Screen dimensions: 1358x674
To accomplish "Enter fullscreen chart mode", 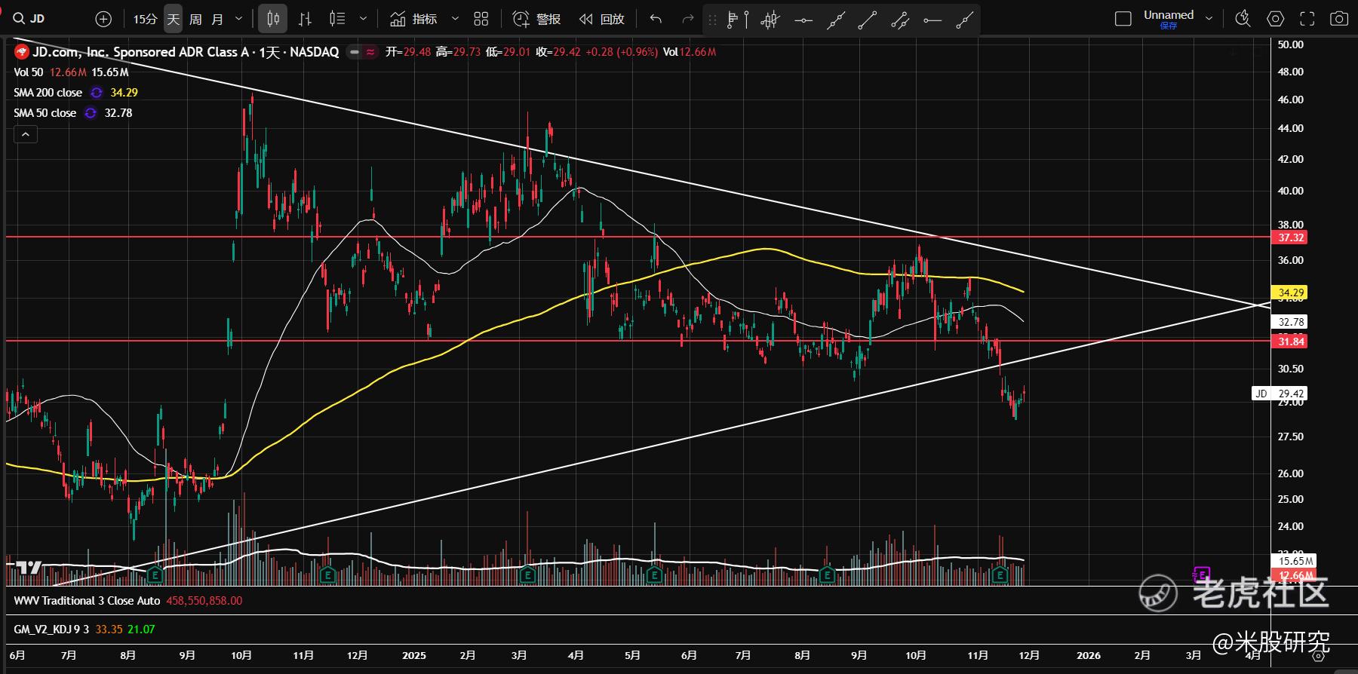I will pos(1307,19).
